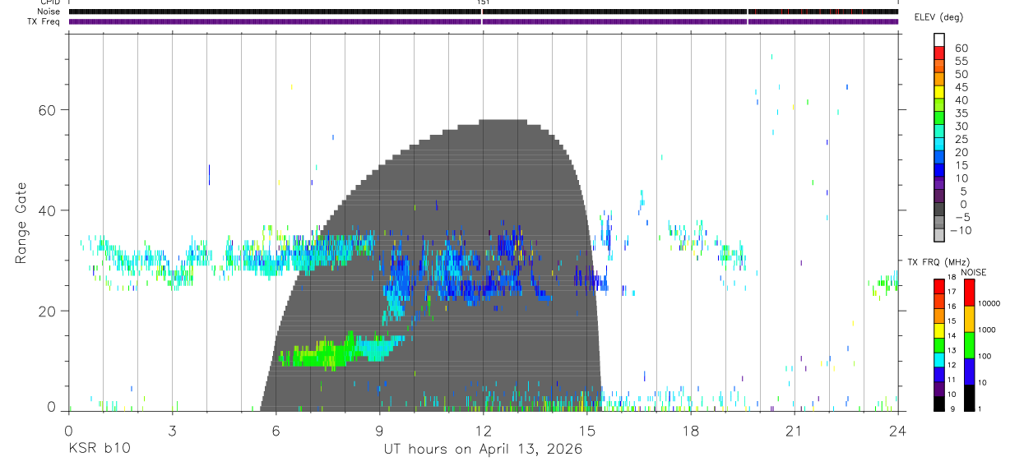Click x-axis tick label "24"
The image size is (1010, 466).
pos(897,430)
